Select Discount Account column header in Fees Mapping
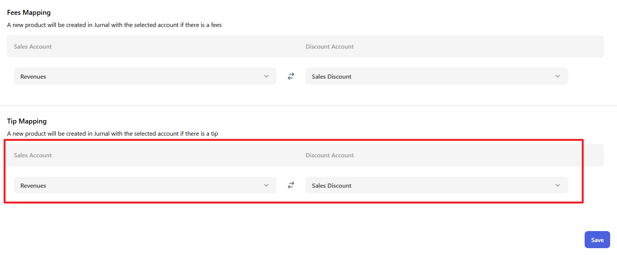 click(x=329, y=47)
